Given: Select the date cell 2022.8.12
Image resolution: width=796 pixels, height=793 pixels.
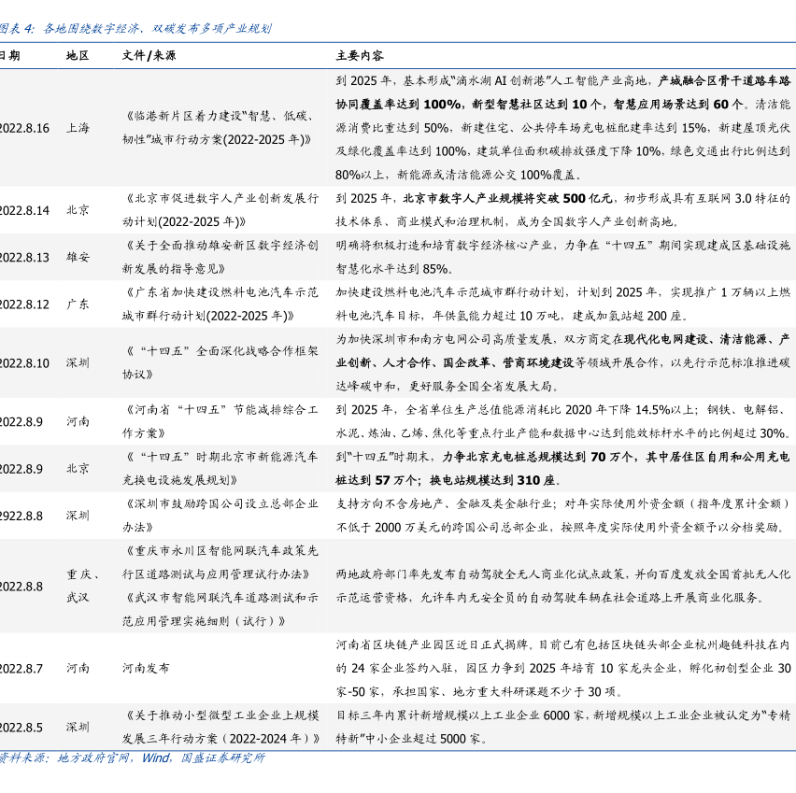Looking at the screenshot, I should tap(24, 304).
